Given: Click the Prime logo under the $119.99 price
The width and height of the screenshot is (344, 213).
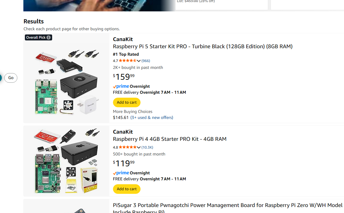Looking at the screenshot, I should [121, 173].
